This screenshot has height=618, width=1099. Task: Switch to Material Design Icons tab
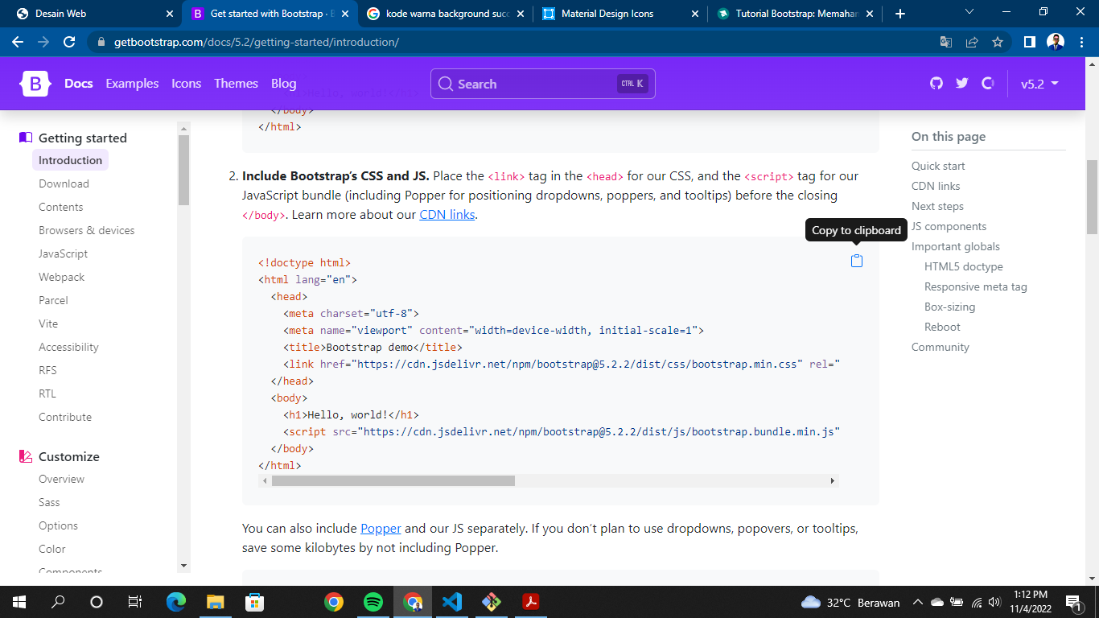pos(620,14)
